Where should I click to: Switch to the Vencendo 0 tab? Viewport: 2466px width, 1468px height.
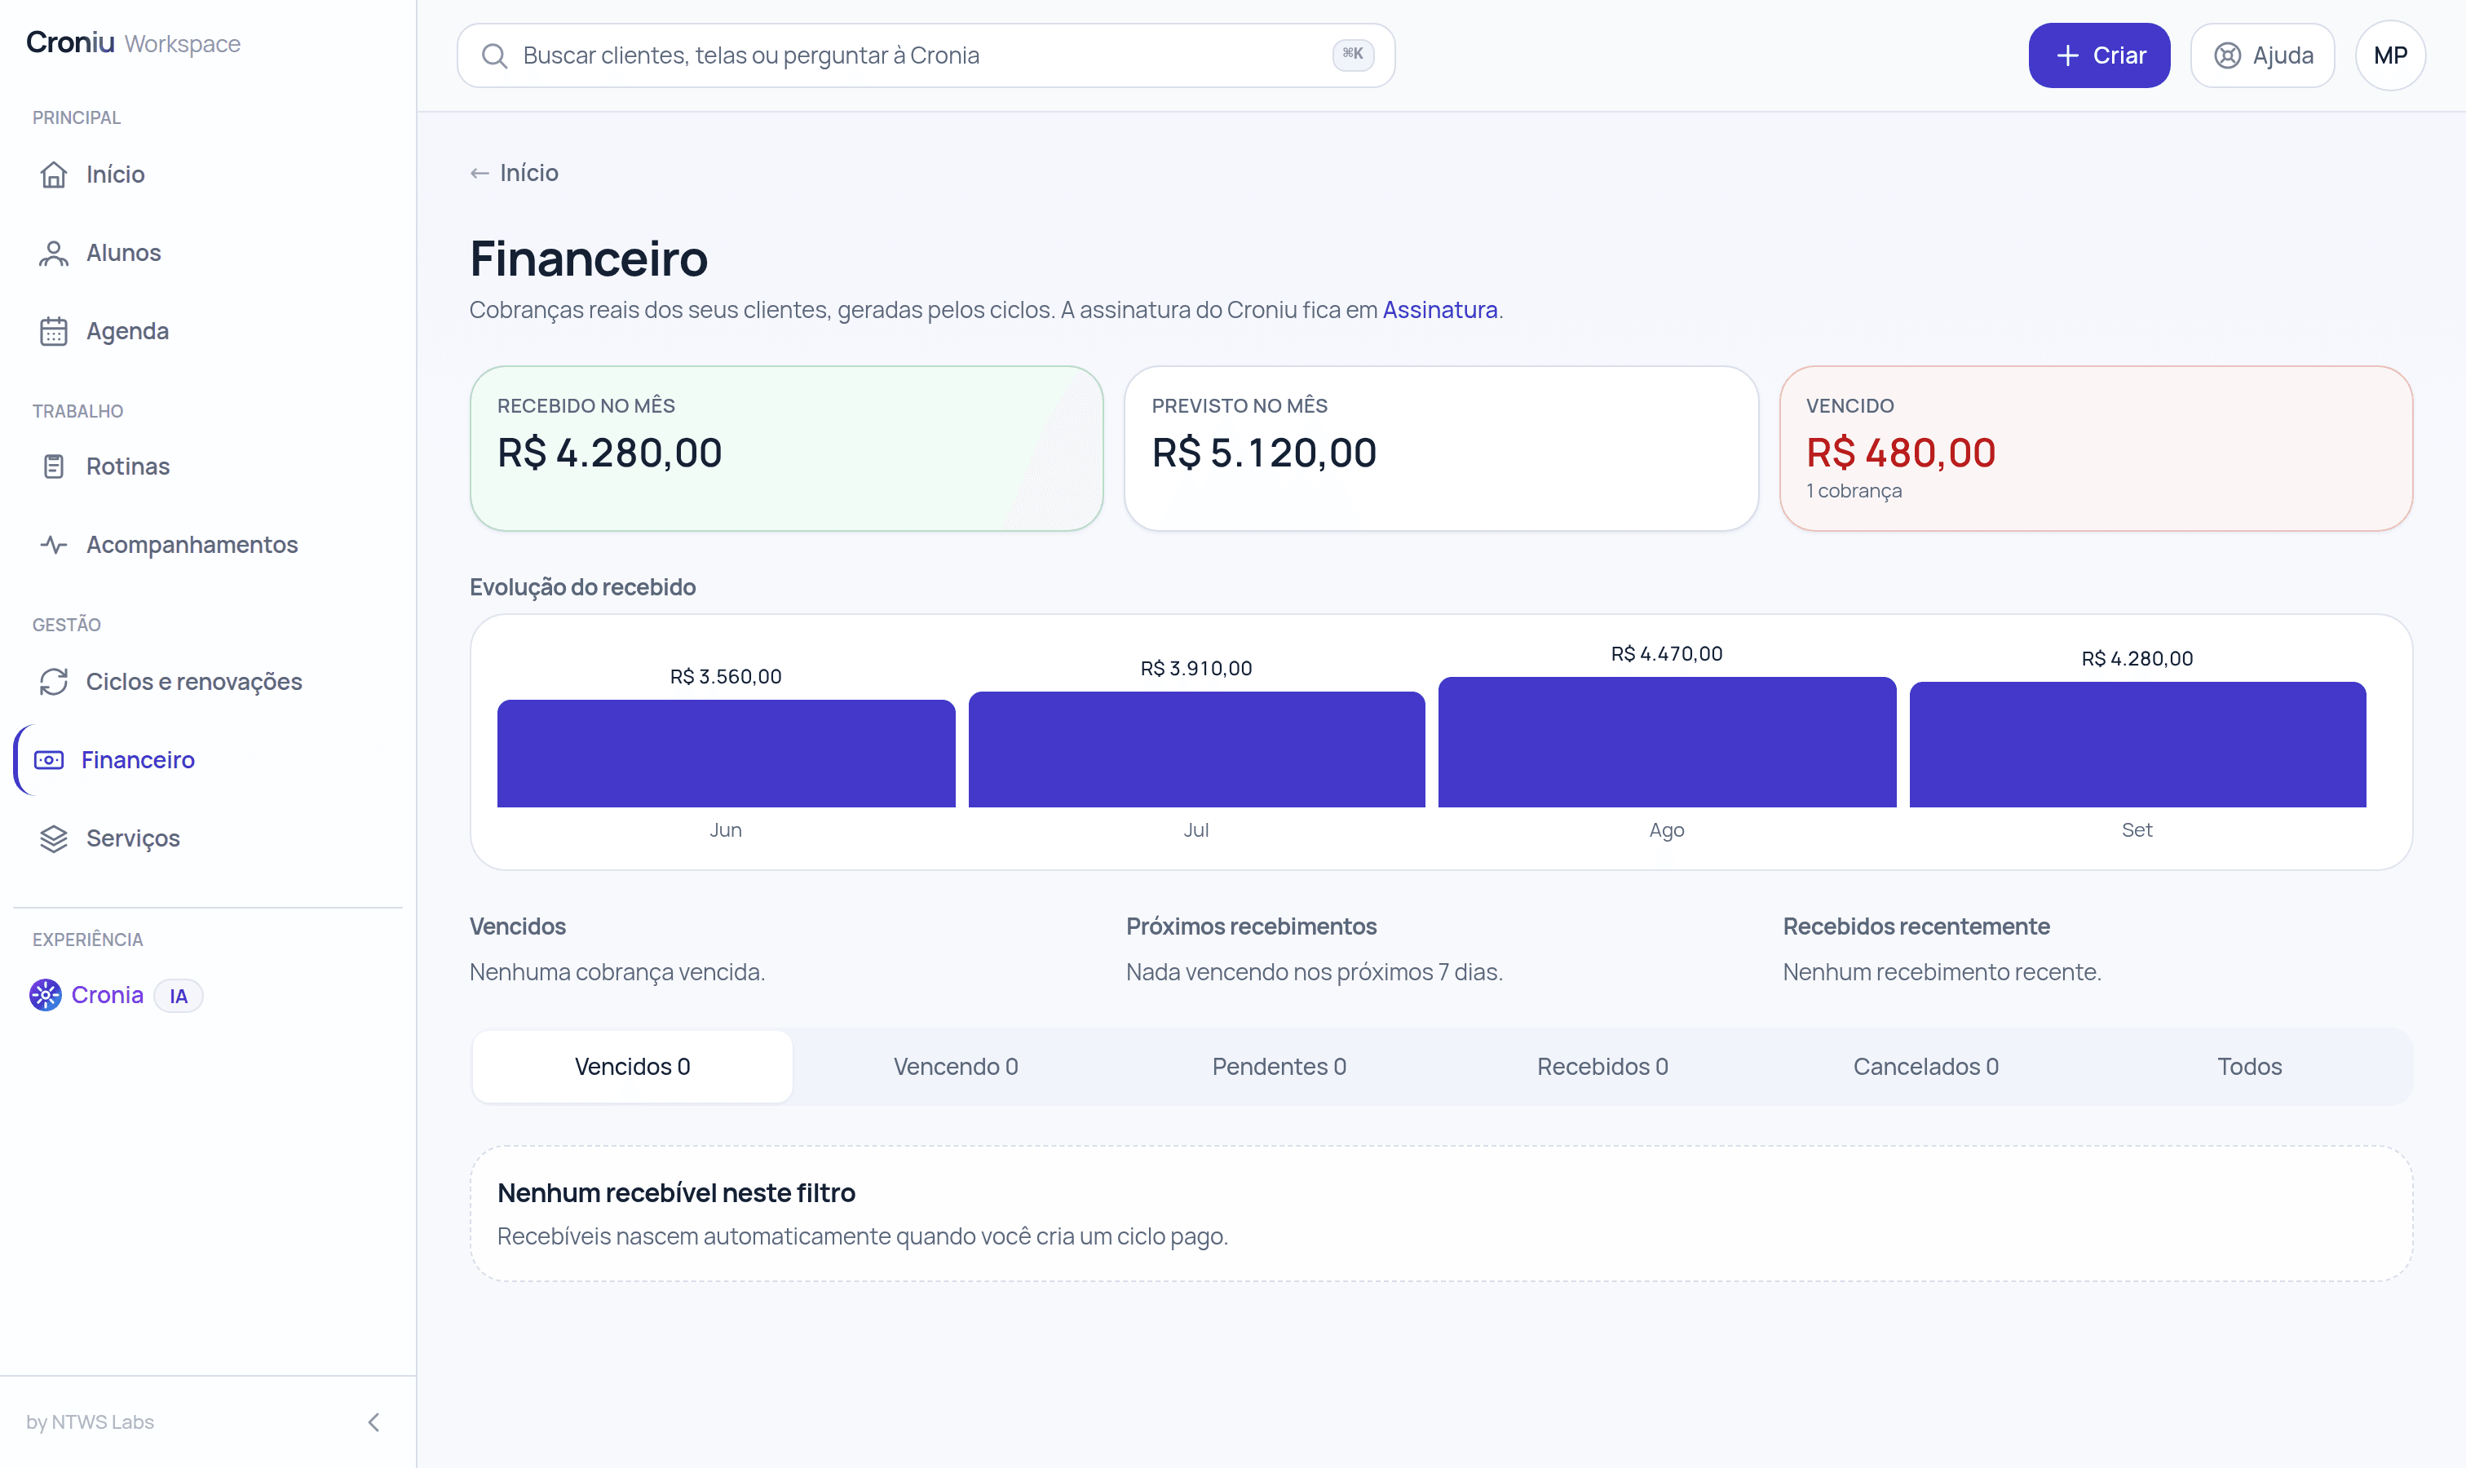pos(956,1067)
